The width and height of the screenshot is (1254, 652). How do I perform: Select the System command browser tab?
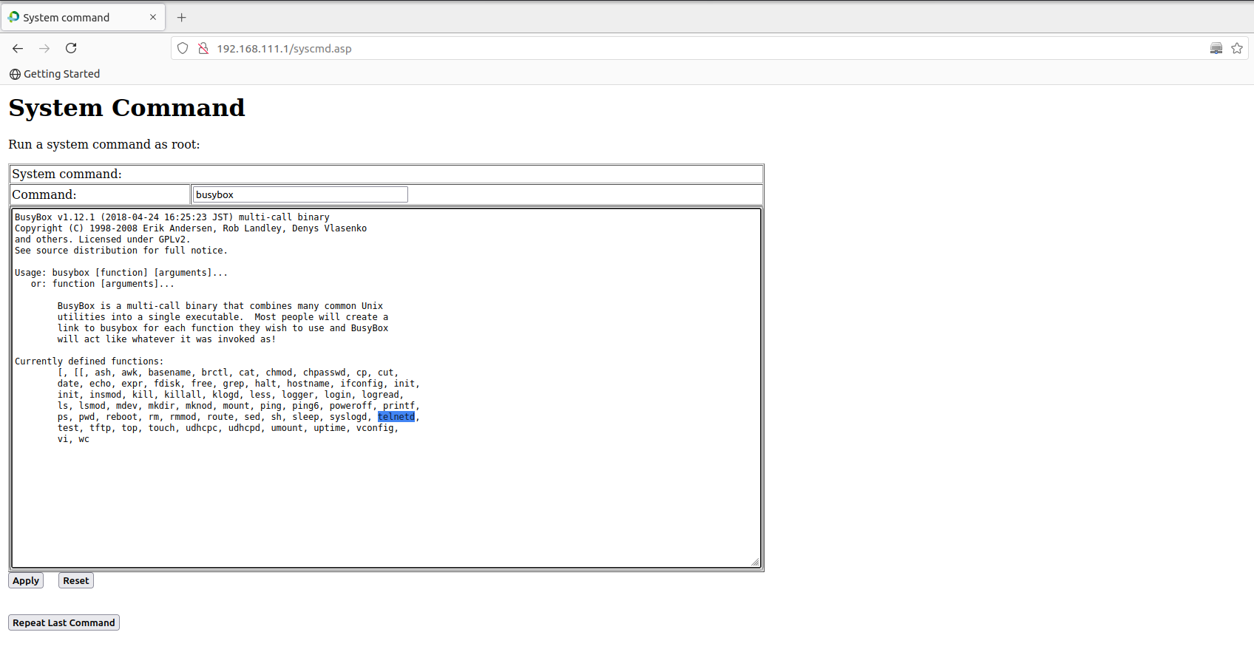pyautogui.click(x=83, y=17)
